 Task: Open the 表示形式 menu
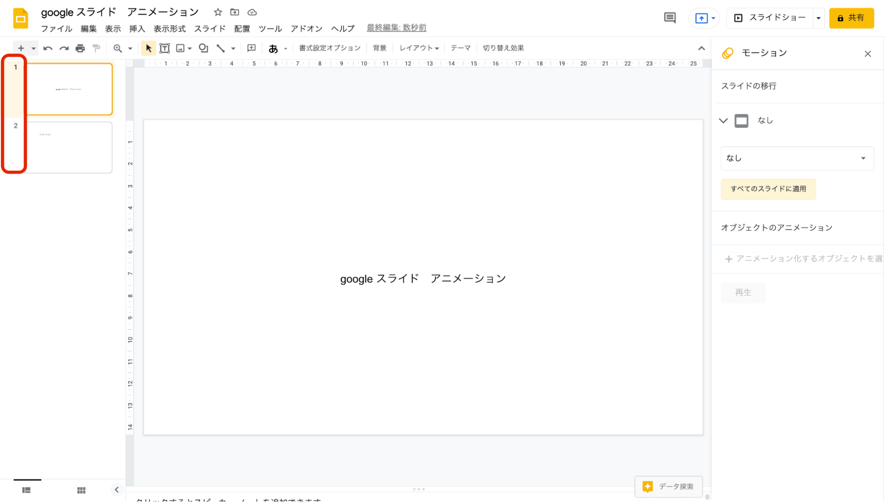coord(170,29)
